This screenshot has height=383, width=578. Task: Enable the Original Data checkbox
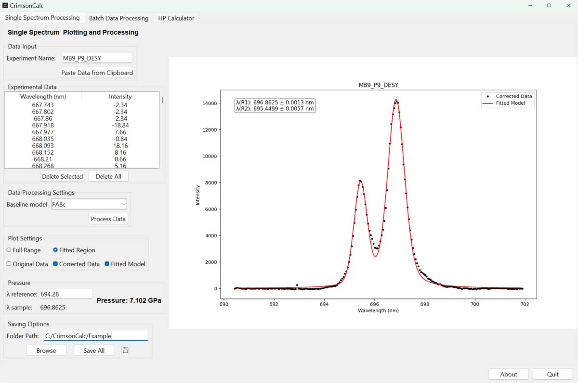pyautogui.click(x=9, y=264)
